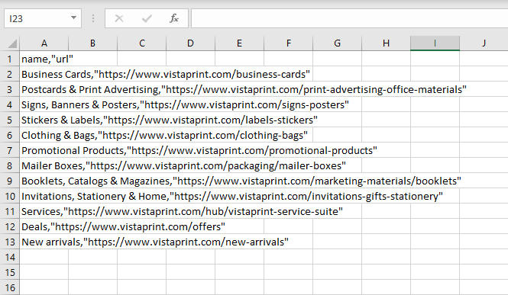Select column B header
508x295 pixels.
click(x=92, y=43)
